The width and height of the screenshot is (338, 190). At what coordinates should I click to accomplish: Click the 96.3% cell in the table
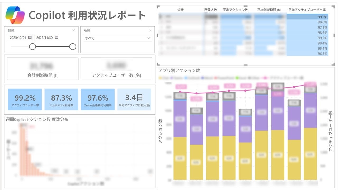point(308,54)
